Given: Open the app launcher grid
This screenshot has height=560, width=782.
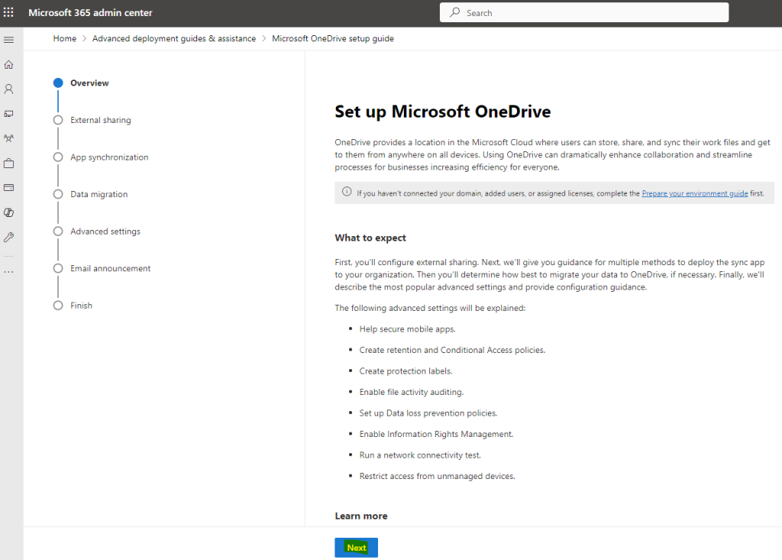Looking at the screenshot, I should click(8, 12).
